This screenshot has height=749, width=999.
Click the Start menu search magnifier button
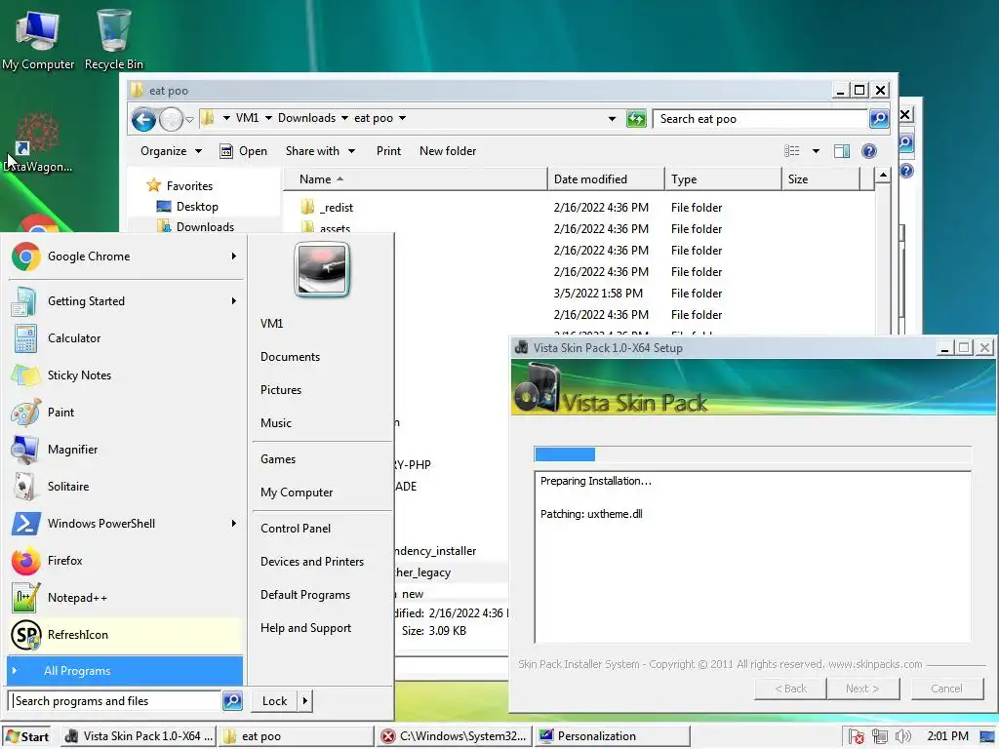(x=232, y=700)
